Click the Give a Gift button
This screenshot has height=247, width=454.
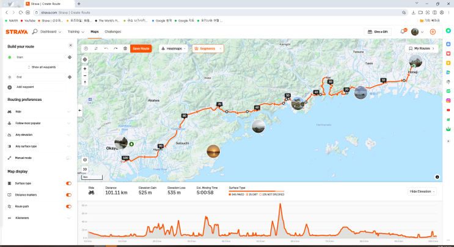tap(378, 32)
